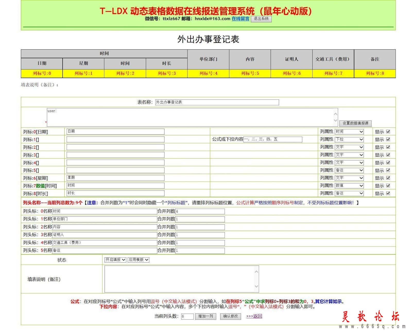The image size is (412, 333).
Task: Click the 公式或下拉内容 field for 列标:1
Action: pyautogui.click(x=273, y=139)
